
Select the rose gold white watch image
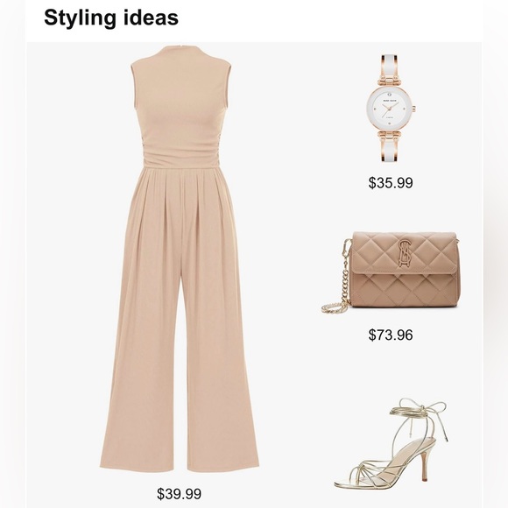(391, 109)
